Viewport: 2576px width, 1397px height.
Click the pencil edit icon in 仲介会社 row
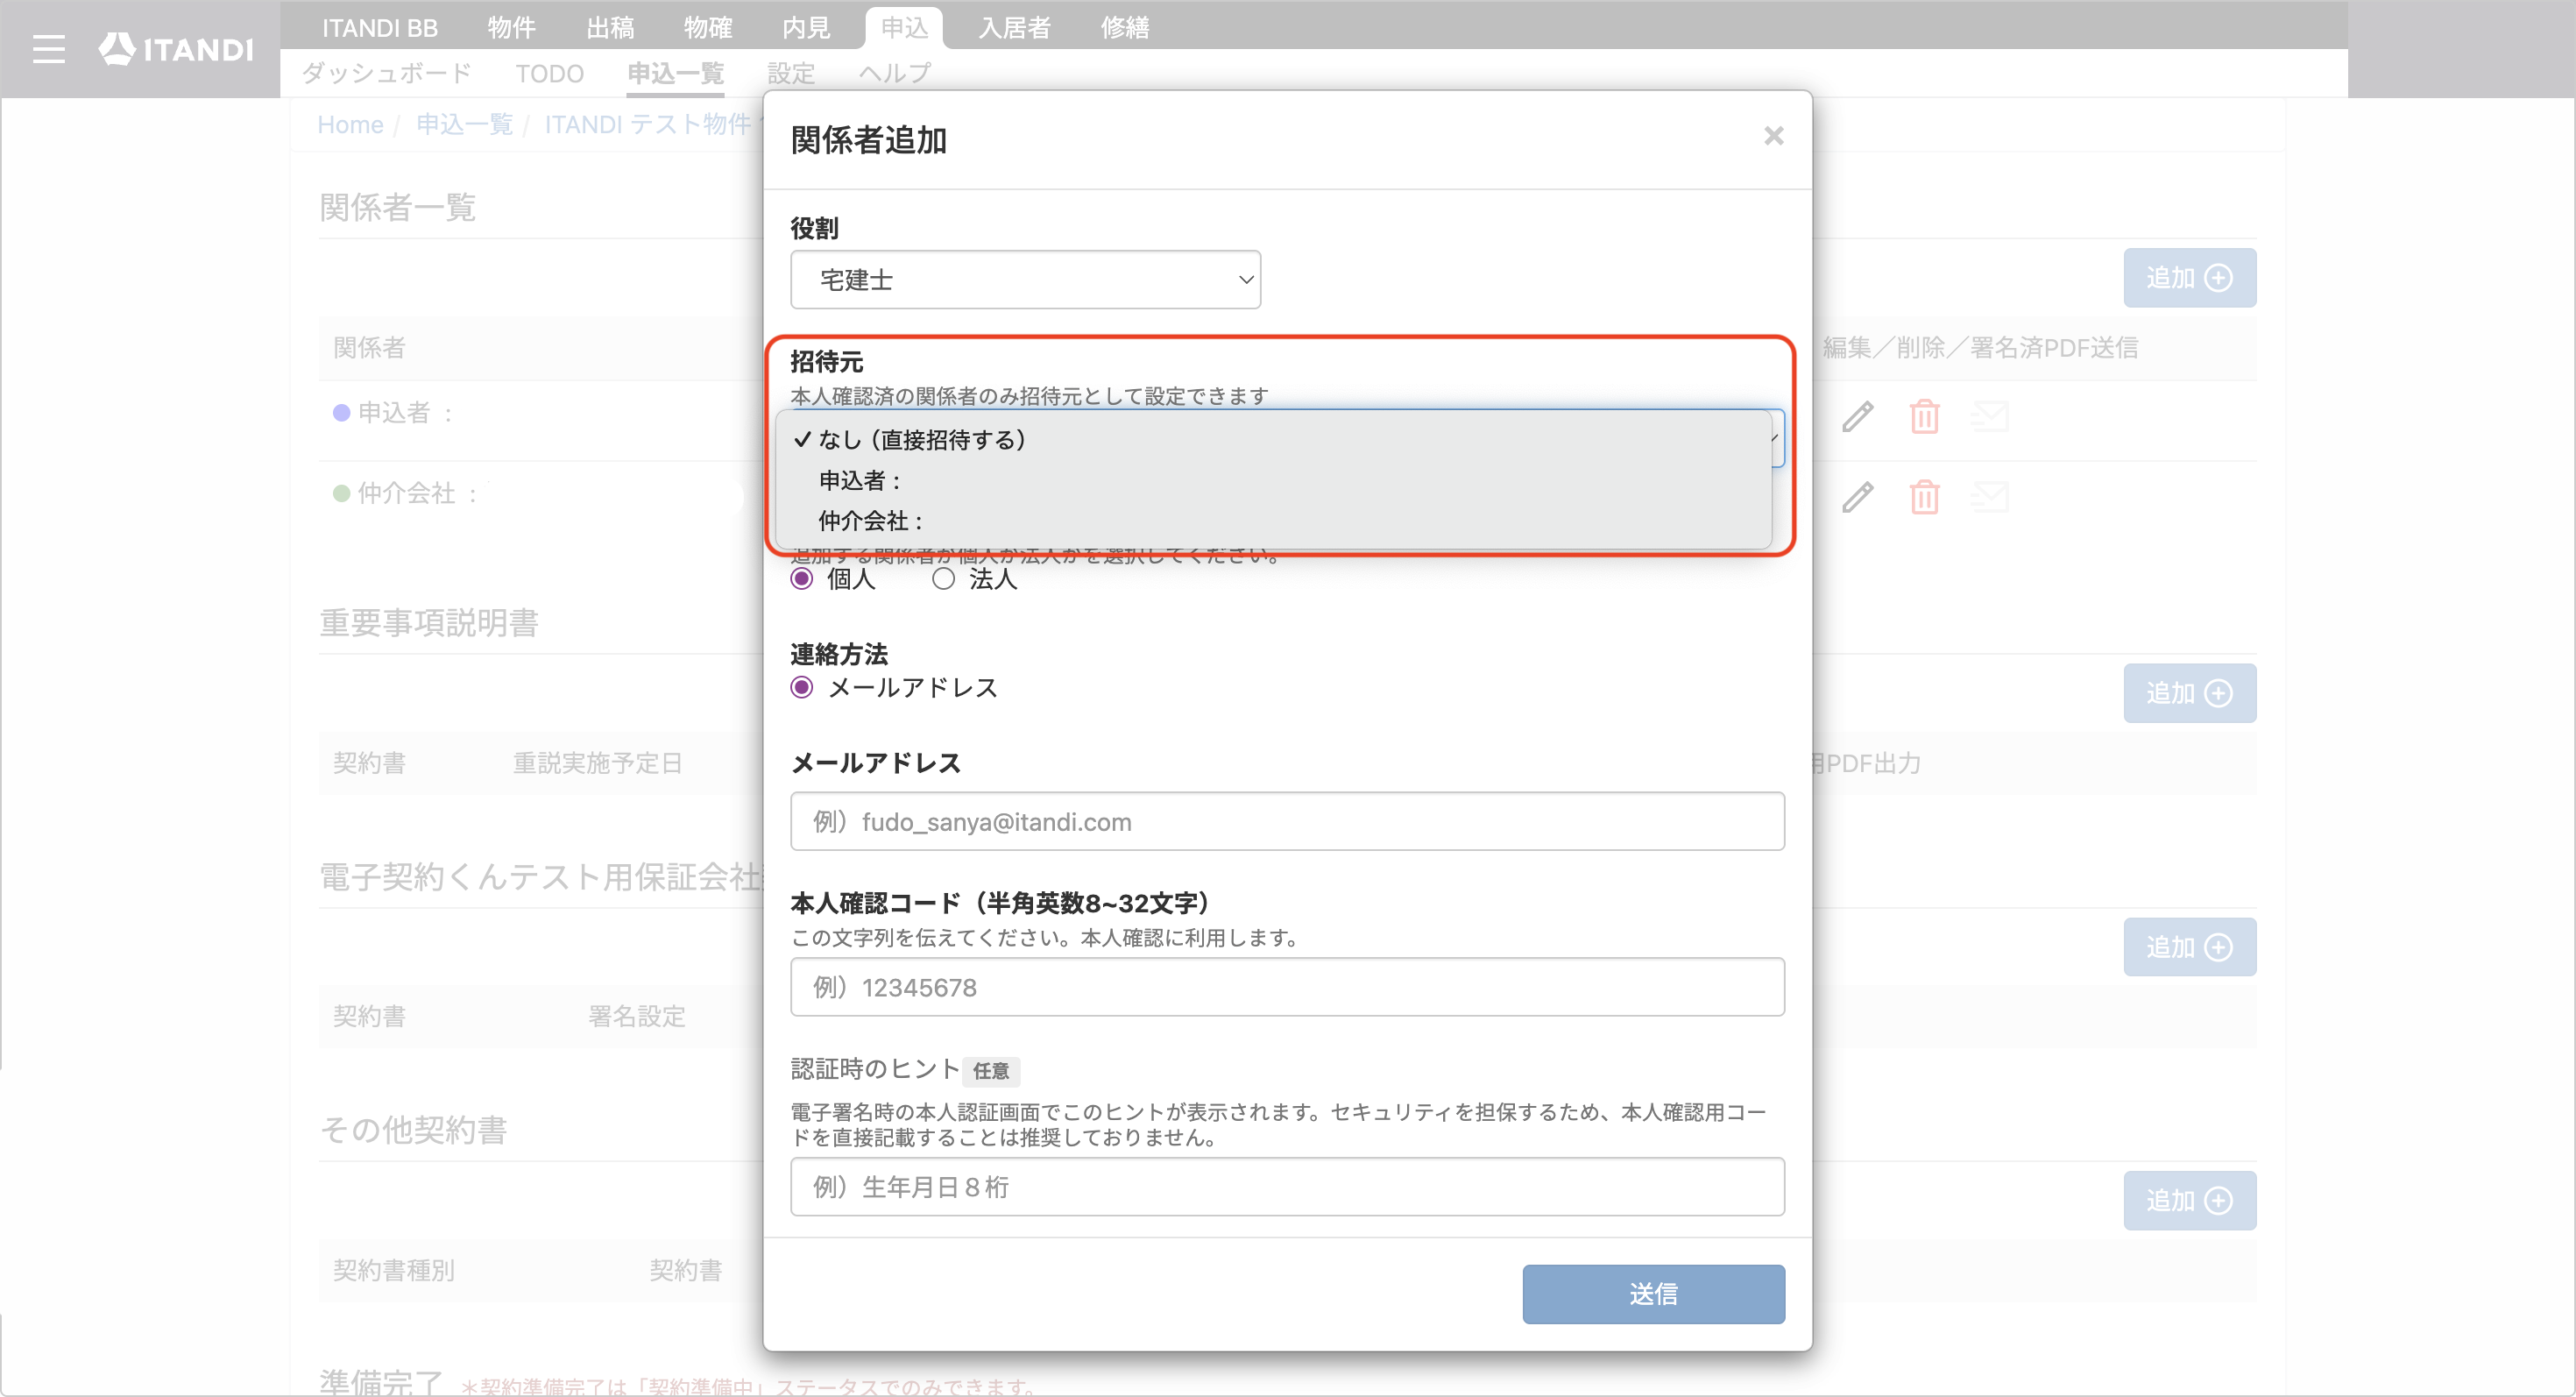coord(1857,497)
